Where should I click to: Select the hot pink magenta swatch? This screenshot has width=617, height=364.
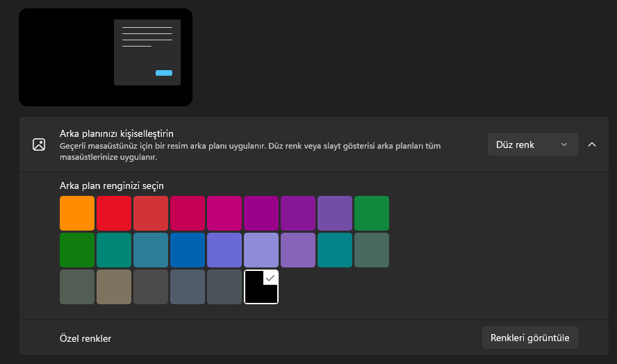tap(224, 213)
